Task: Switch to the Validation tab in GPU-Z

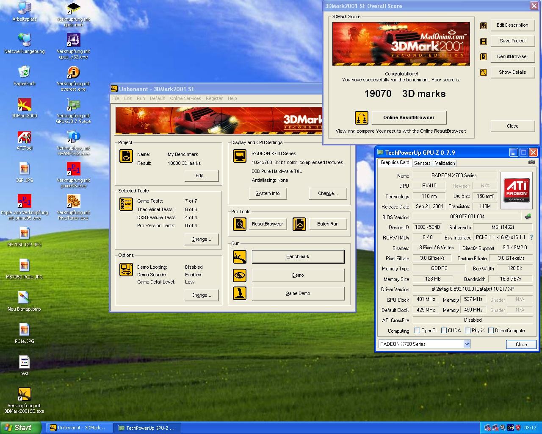Action: 445,163
